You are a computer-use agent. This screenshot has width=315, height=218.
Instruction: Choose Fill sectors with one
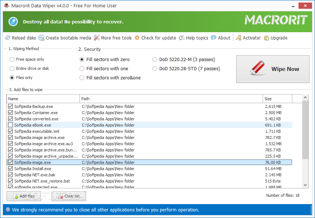point(82,69)
